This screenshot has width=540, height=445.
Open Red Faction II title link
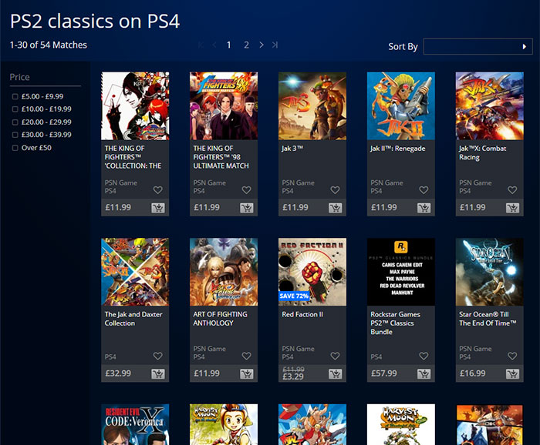302,314
